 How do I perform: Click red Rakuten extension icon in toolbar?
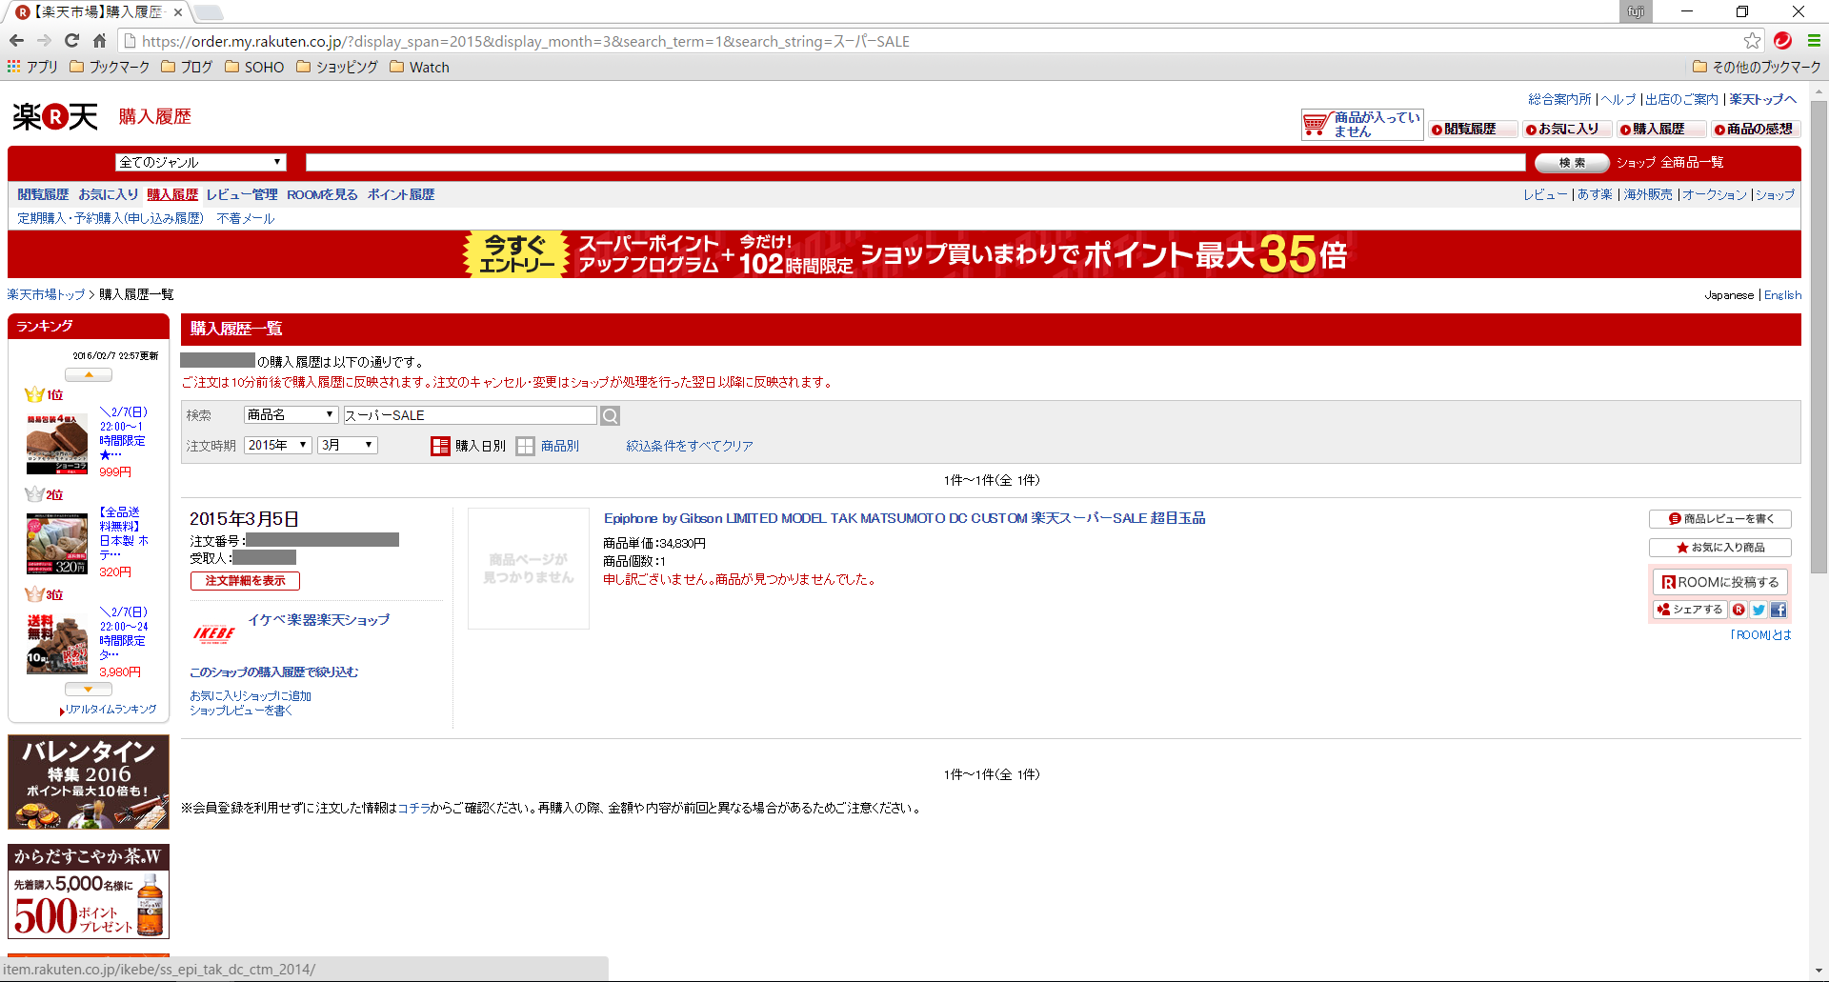point(1783,41)
